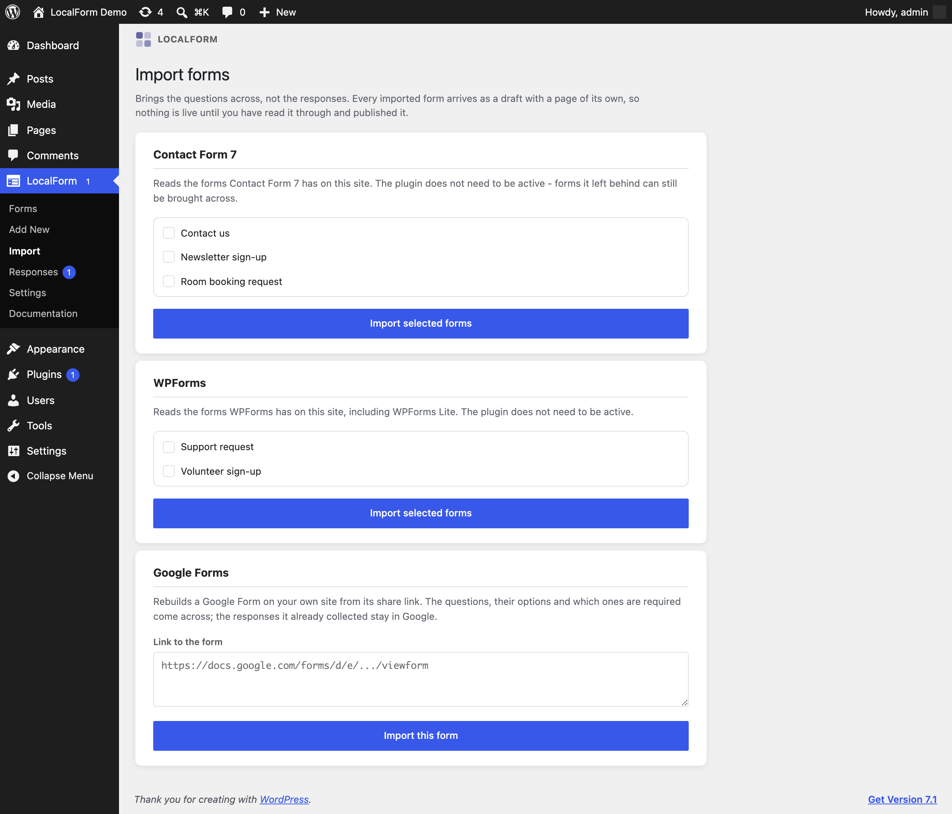Click LocalForm Demo site name

(89, 12)
